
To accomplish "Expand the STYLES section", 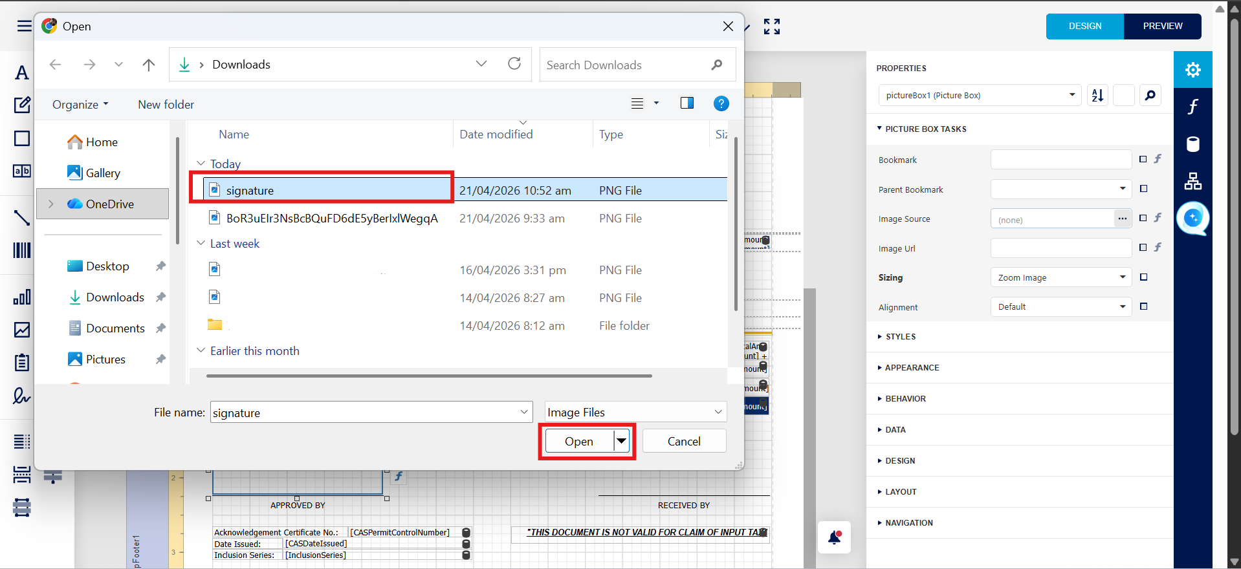I will coord(900,337).
